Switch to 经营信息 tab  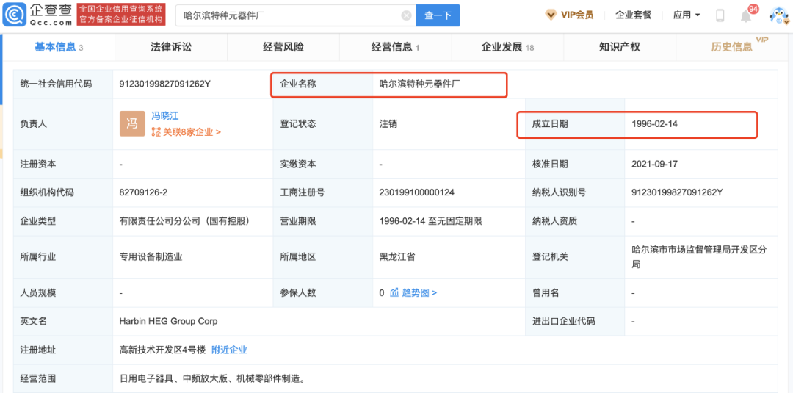coord(396,48)
